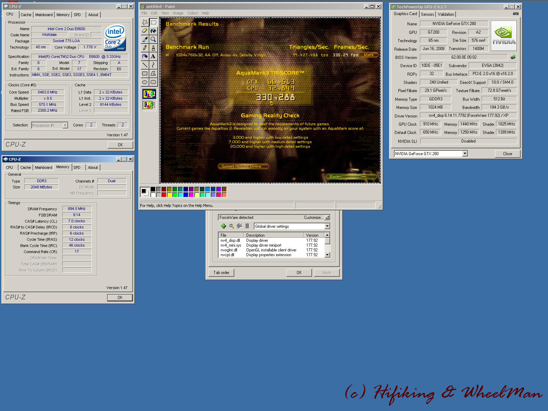Viewport: 548px width, 411px height.
Task: Open the Image menu in Paint
Action: [178, 13]
